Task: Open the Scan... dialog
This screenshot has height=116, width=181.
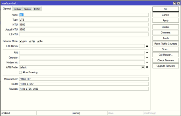Action: point(165,49)
